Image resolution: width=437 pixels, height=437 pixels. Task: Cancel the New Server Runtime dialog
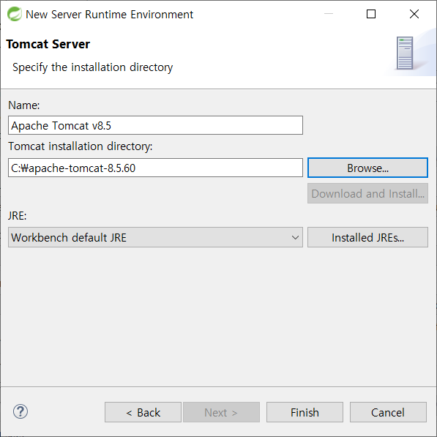tap(388, 412)
